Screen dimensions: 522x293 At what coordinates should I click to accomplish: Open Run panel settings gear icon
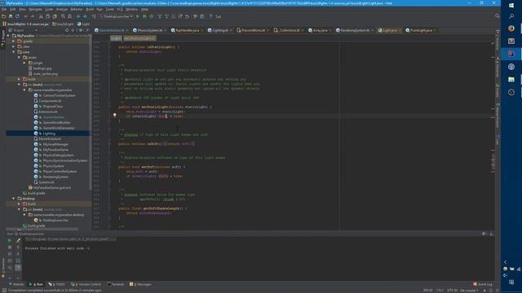point(484,234)
